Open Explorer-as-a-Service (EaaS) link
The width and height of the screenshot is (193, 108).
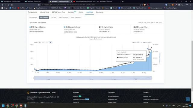click(151, 99)
